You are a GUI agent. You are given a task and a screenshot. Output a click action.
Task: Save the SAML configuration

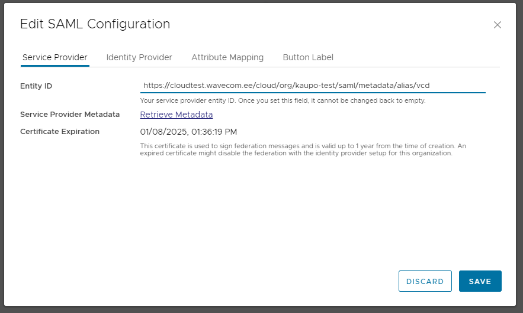point(480,281)
